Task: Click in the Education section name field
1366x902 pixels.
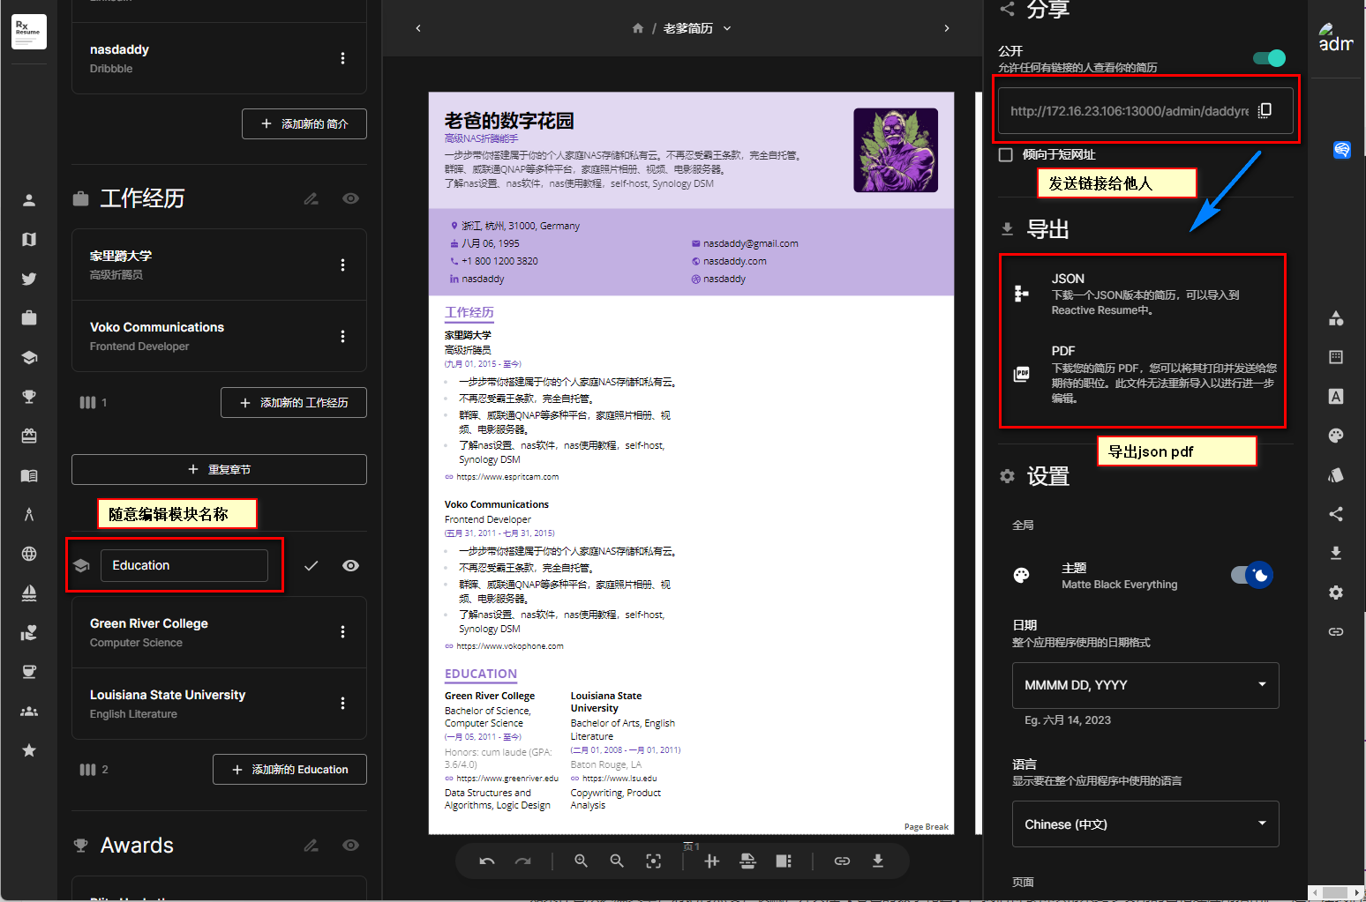Action: point(184,566)
